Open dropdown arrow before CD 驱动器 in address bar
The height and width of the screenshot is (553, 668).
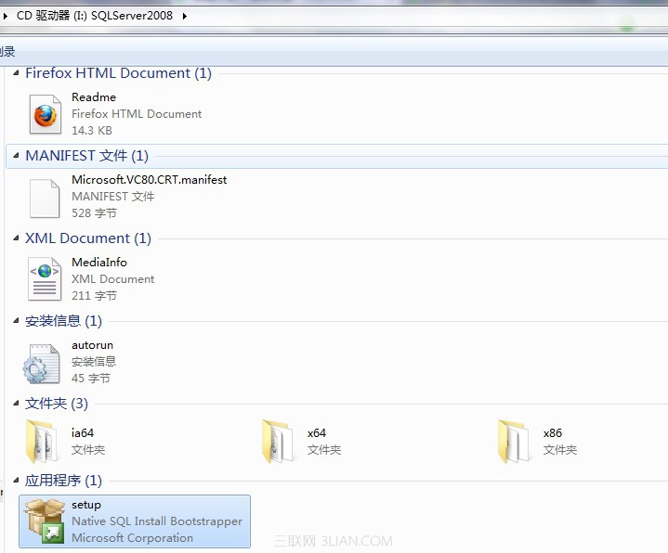pos(6,16)
